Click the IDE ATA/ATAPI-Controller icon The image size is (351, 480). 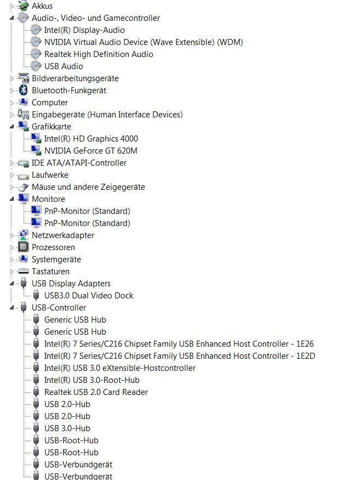pyautogui.click(x=23, y=163)
